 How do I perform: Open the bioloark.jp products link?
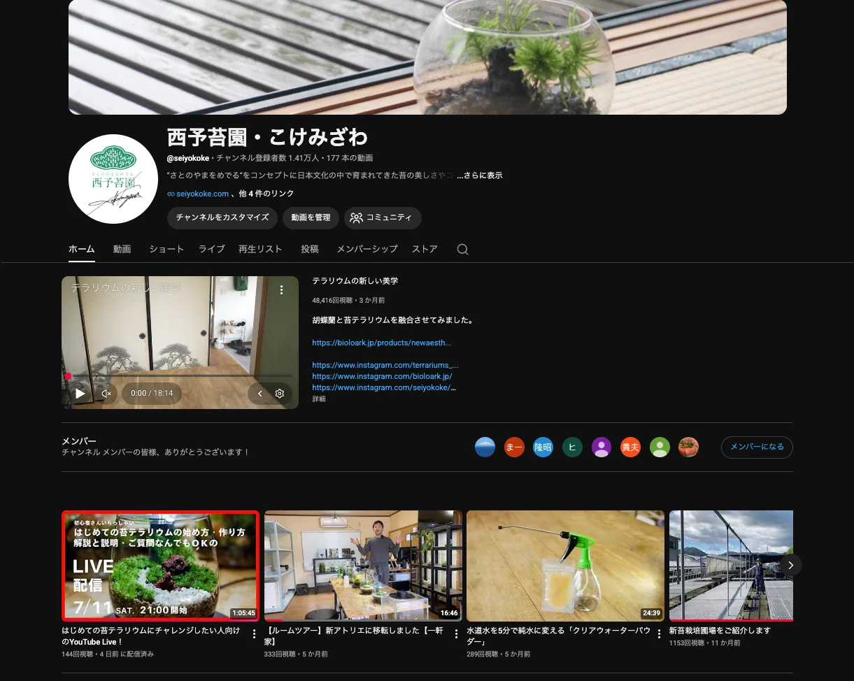382,343
